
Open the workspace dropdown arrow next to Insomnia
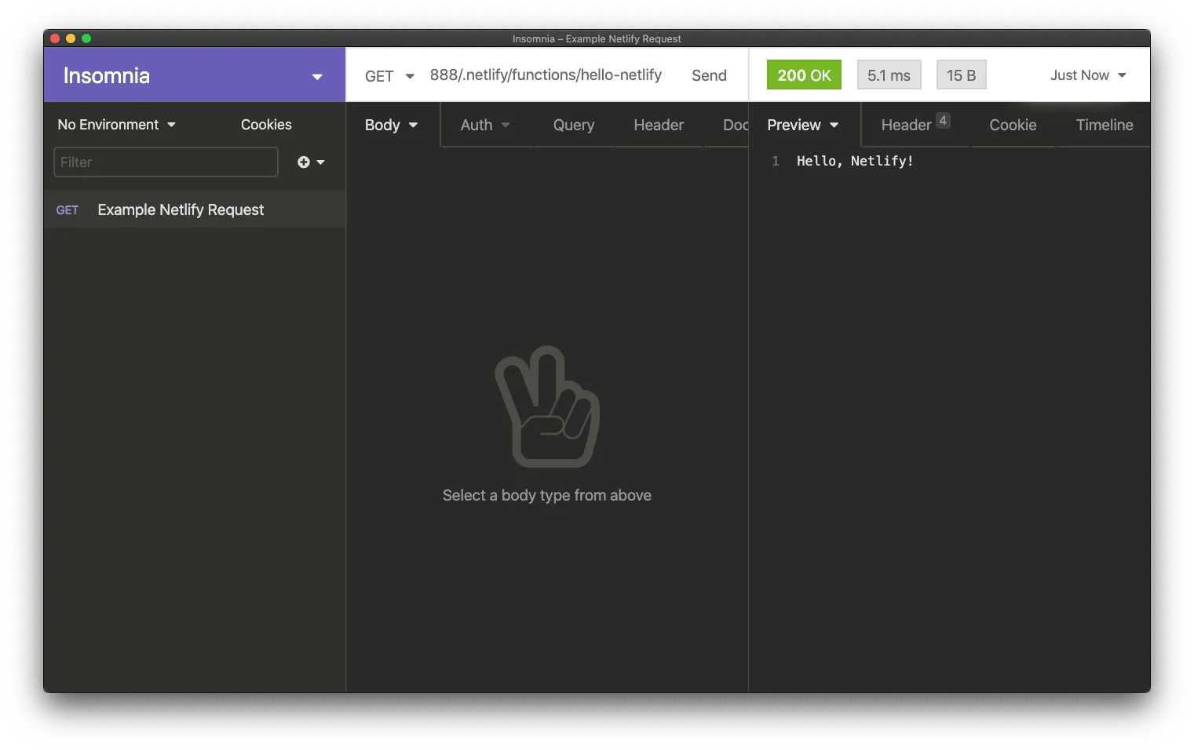(317, 77)
